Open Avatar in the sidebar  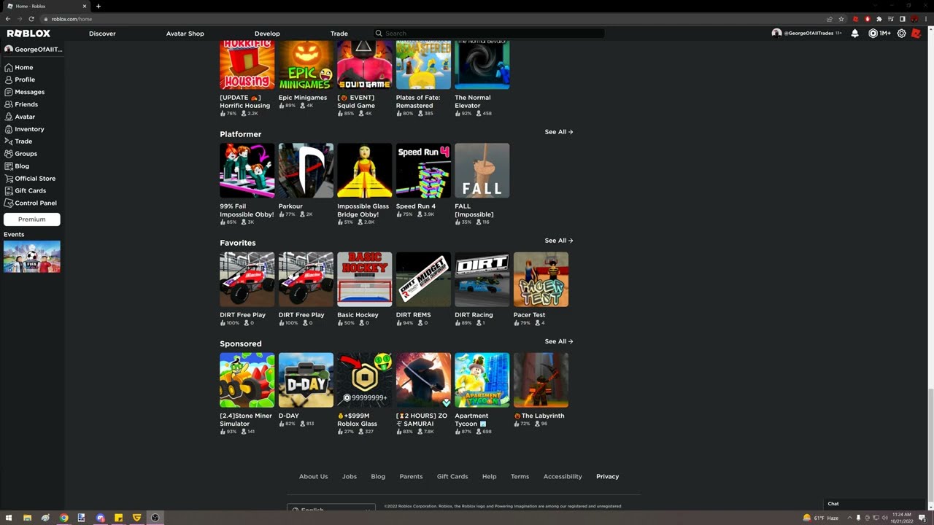[20, 117]
